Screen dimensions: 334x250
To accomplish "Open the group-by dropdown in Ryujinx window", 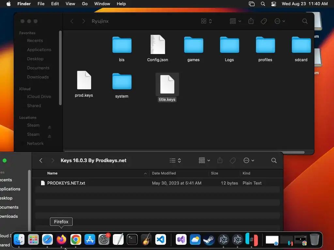I will coord(235,21).
